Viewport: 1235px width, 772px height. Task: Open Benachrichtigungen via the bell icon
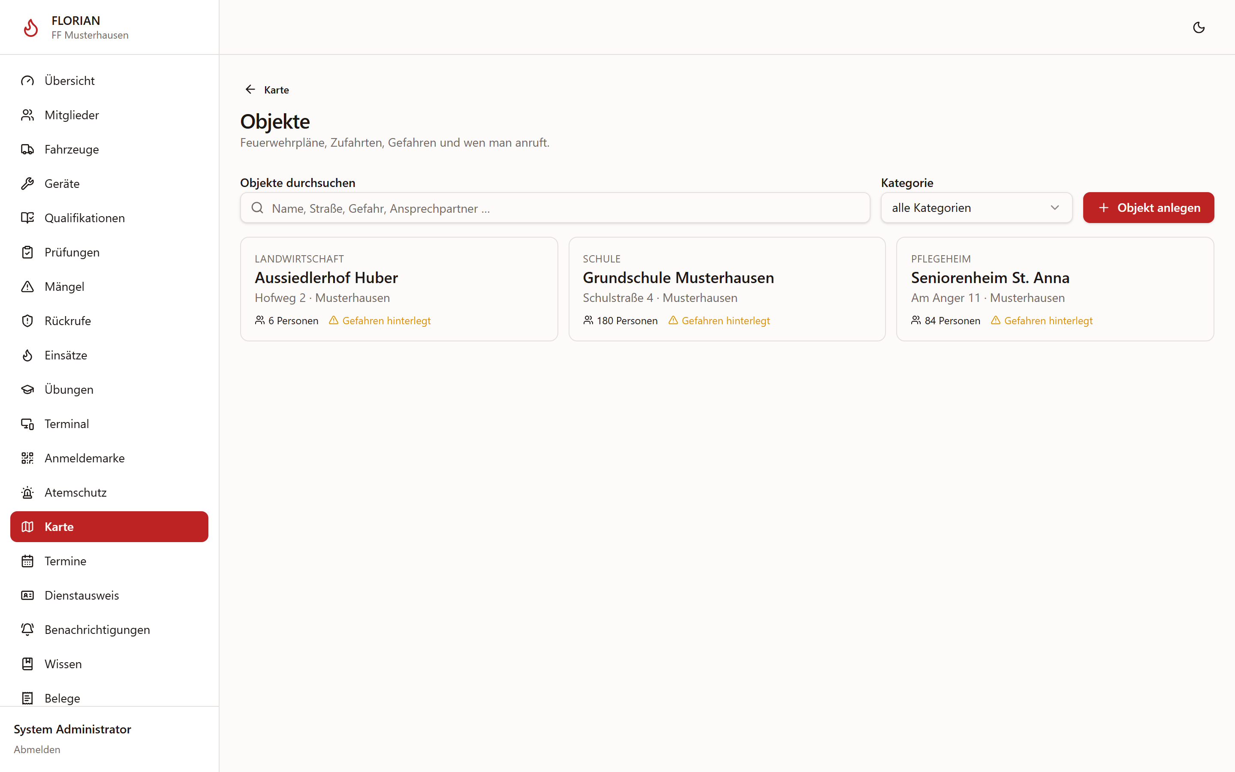tap(27, 630)
